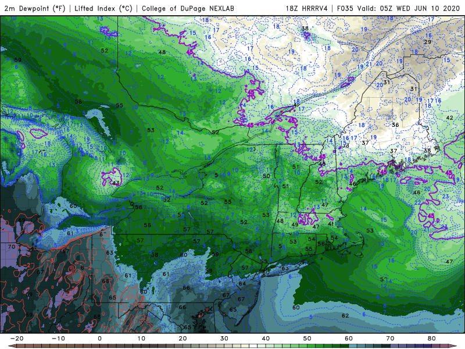Click the "80" label under the color scale

[x=432, y=339]
